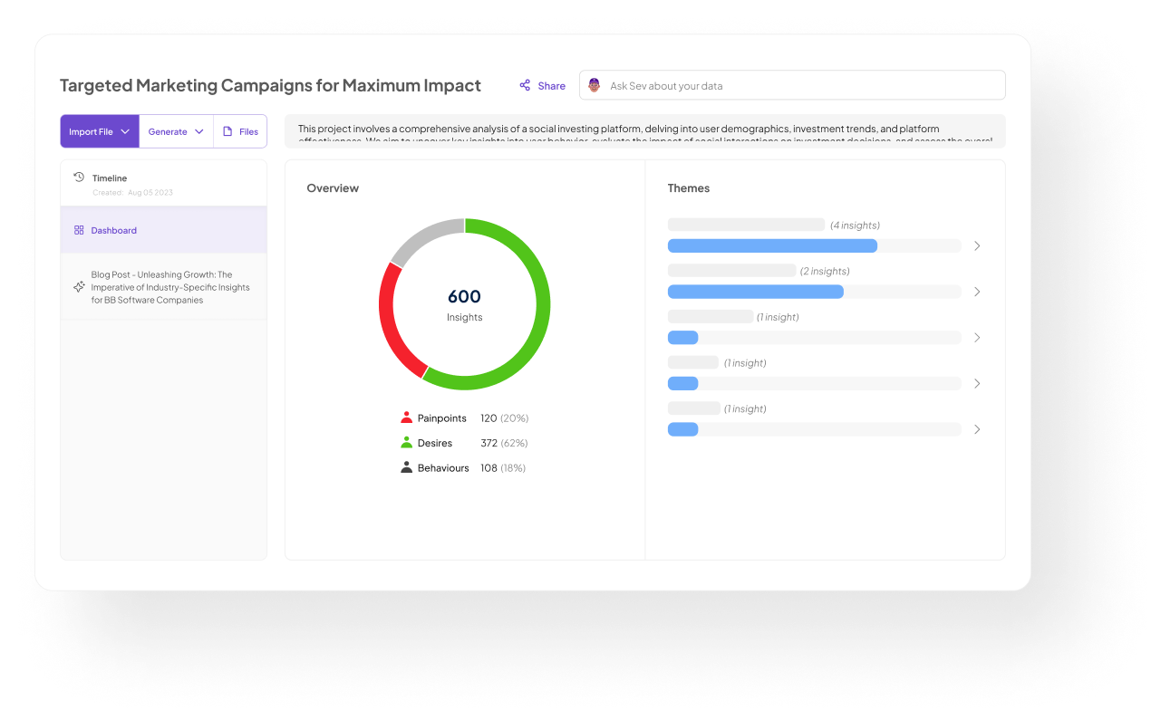Select the Timeline clock icon
Viewport: 1161px width, 720px height.
coord(79,178)
